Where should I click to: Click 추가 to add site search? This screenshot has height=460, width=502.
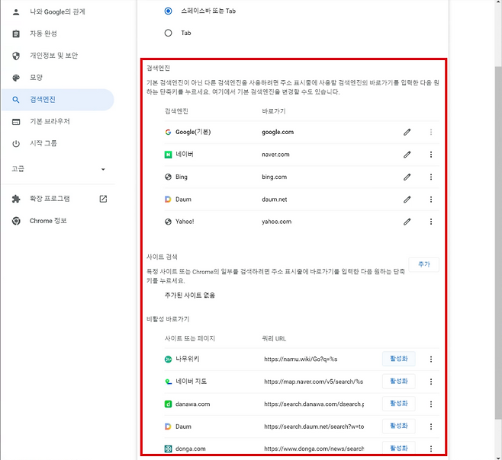(x=424, y=264)
